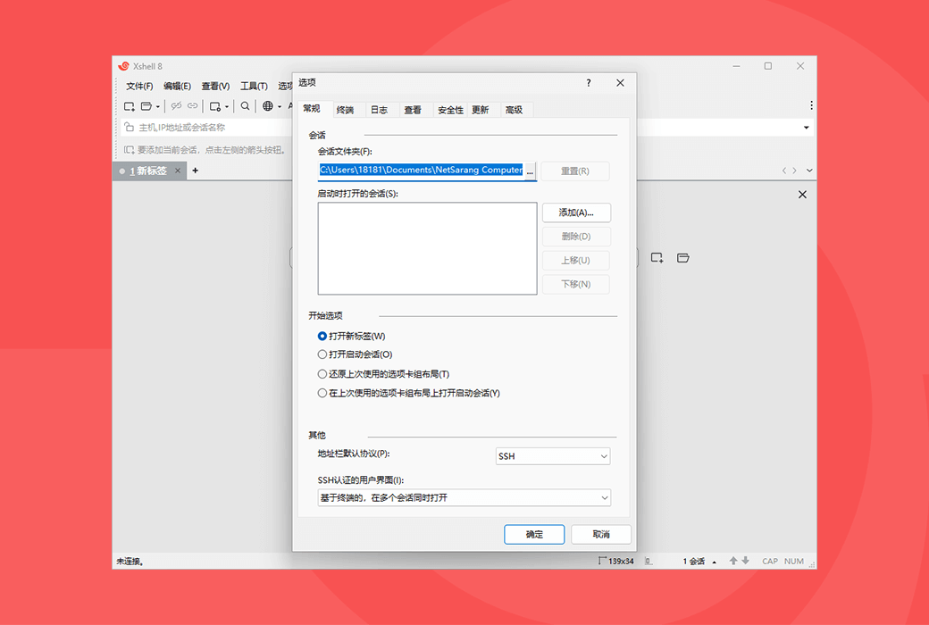Image resolution: width=929 pixels, height=625 pixels.
Task: Open the 地址栏默认协议 SSH dropdown
Action: coord(553,456)
